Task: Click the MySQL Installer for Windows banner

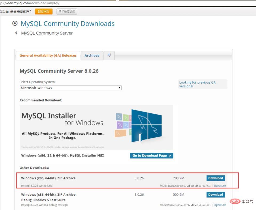Action: pyautogui.click(x=96, y=127)
